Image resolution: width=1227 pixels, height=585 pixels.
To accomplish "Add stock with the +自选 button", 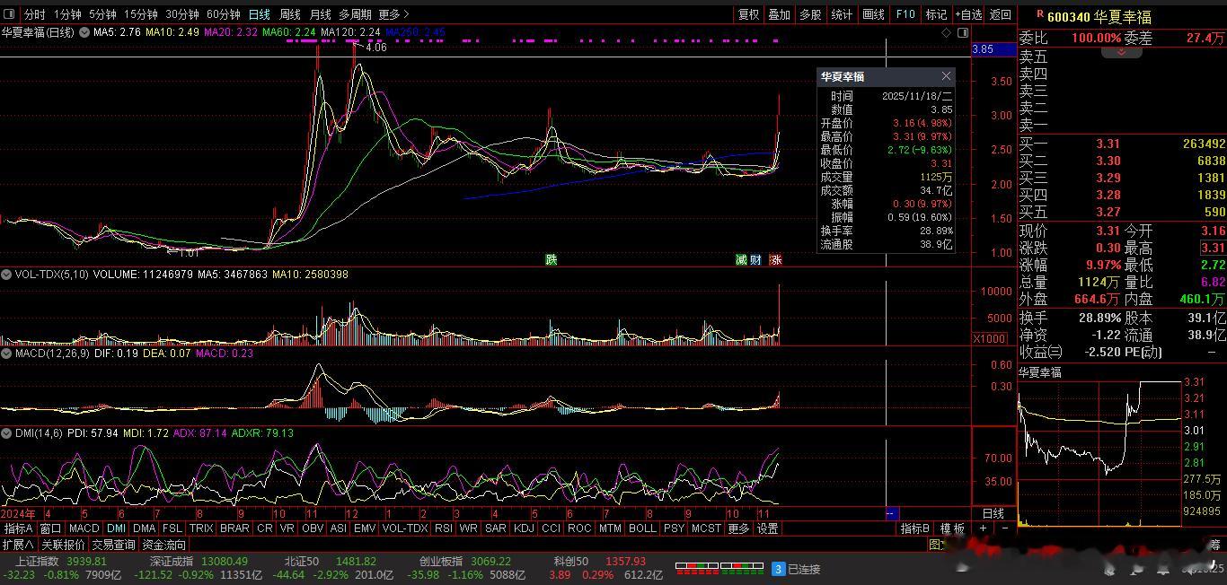I will [x=968, y=14].
